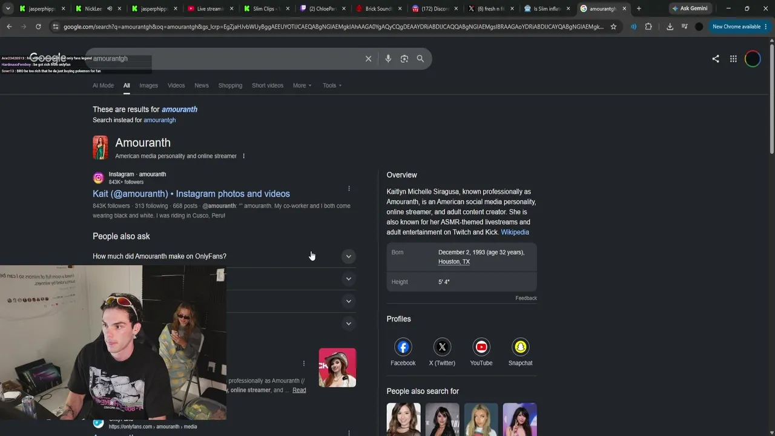Search by image with Google Lens

[404, 59]
